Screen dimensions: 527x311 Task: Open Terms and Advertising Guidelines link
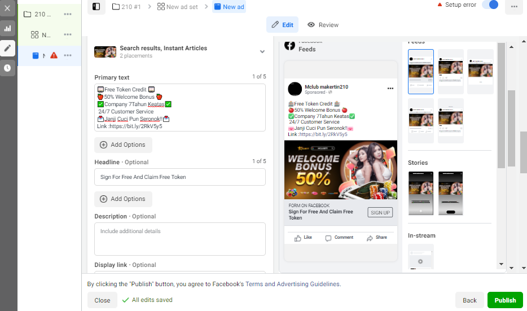(293, 284)
